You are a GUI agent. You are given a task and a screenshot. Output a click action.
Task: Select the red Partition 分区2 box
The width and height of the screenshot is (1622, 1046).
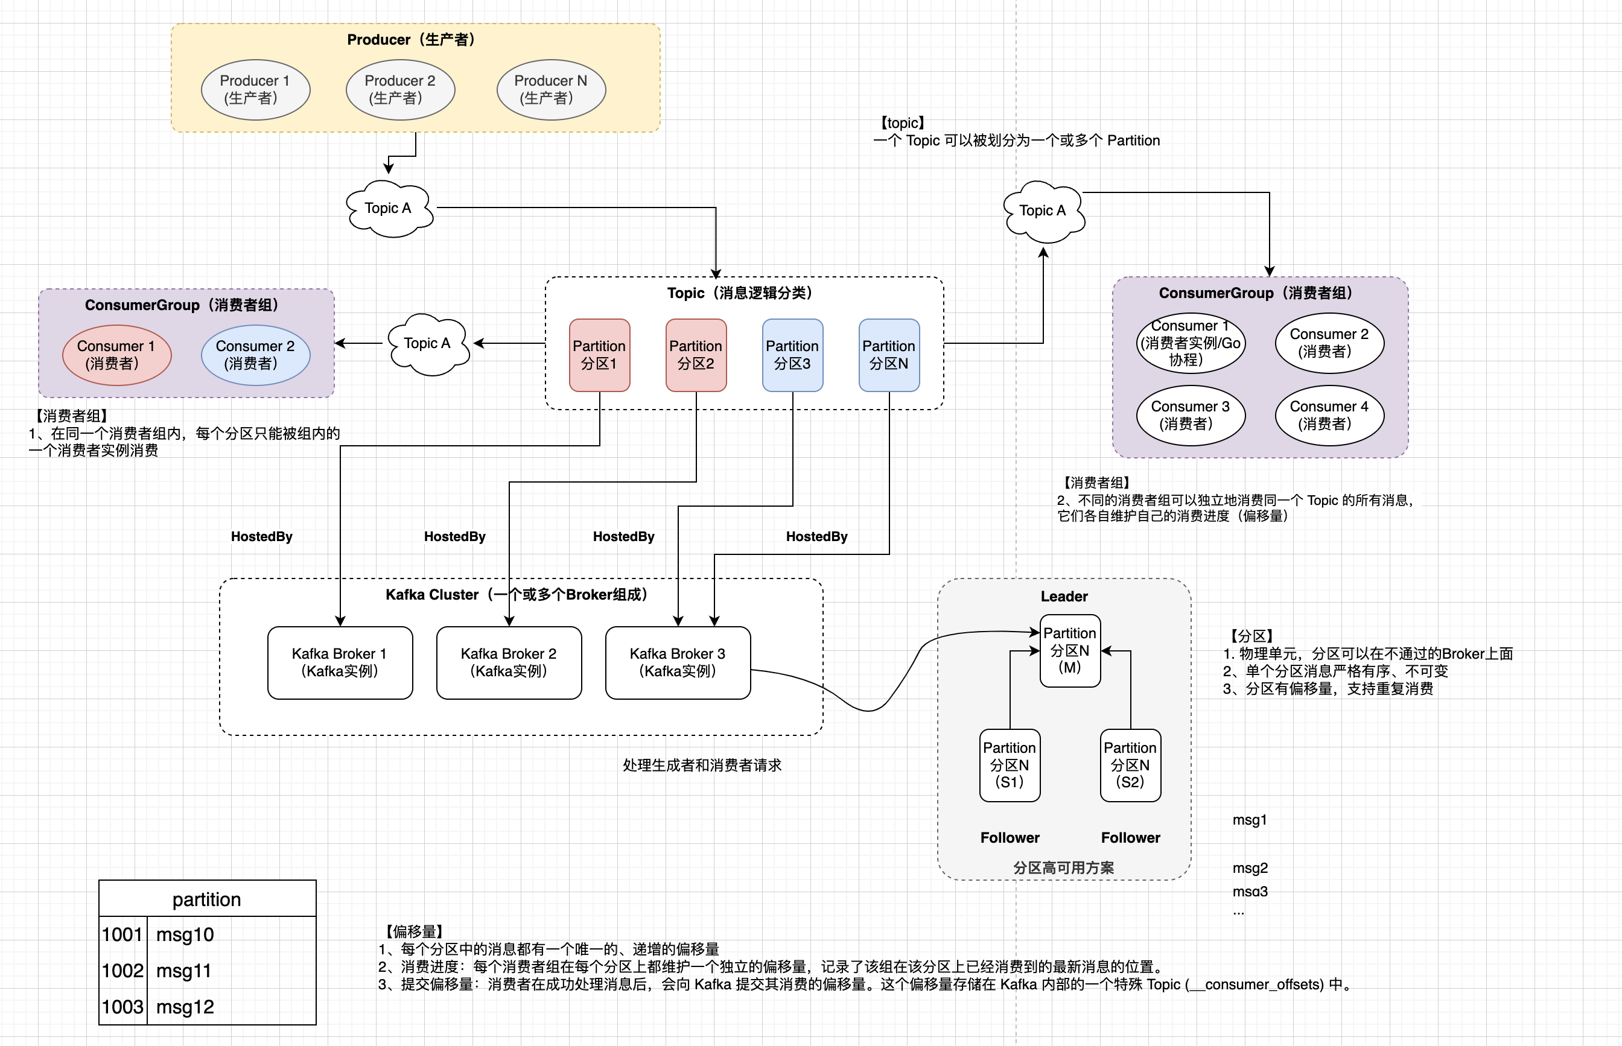[x=696, y=355]
